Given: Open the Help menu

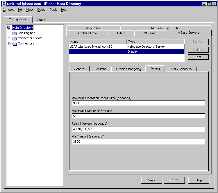Looking at the screenshot, I should click(x=64, y=10).
